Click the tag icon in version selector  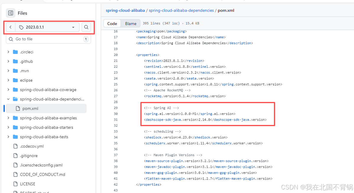(21, 27)
